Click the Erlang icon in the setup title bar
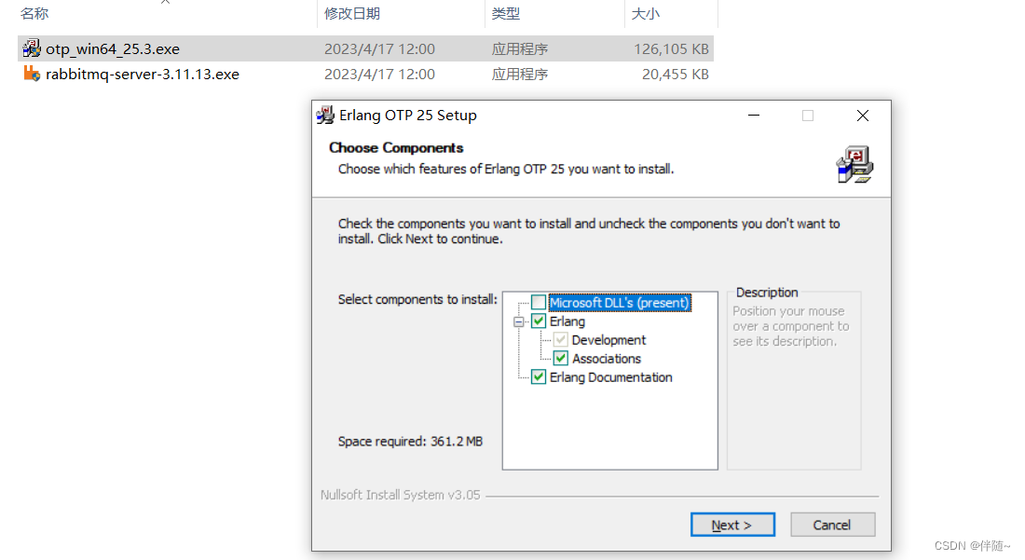This screenshot has width=1025, height=560. [x=326, y=115]
